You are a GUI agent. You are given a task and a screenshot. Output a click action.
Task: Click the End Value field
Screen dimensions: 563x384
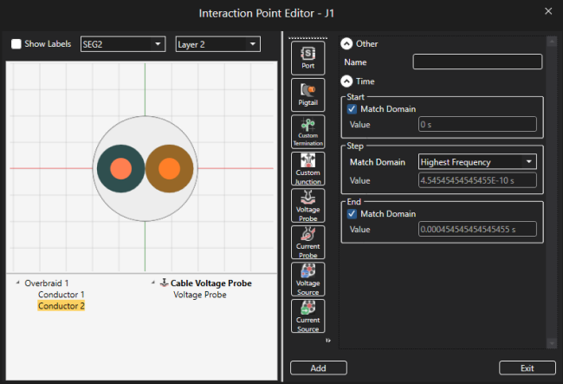(477, 229)
